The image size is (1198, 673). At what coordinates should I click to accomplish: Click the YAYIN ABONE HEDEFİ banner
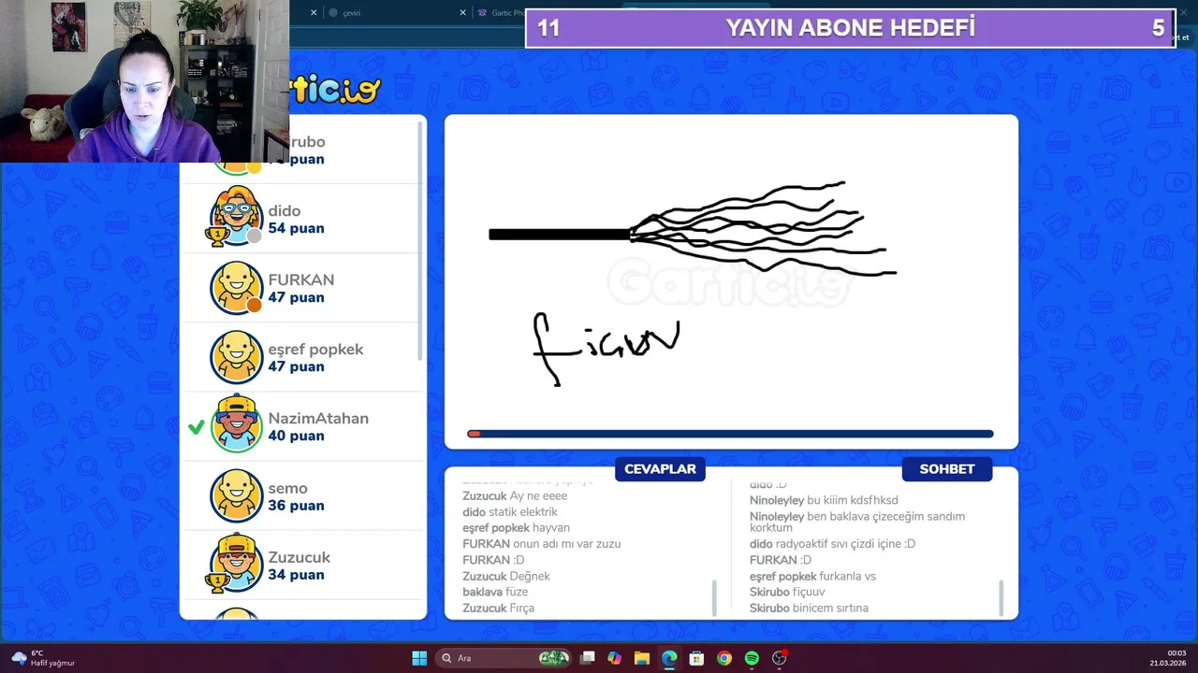coord(850,28)
